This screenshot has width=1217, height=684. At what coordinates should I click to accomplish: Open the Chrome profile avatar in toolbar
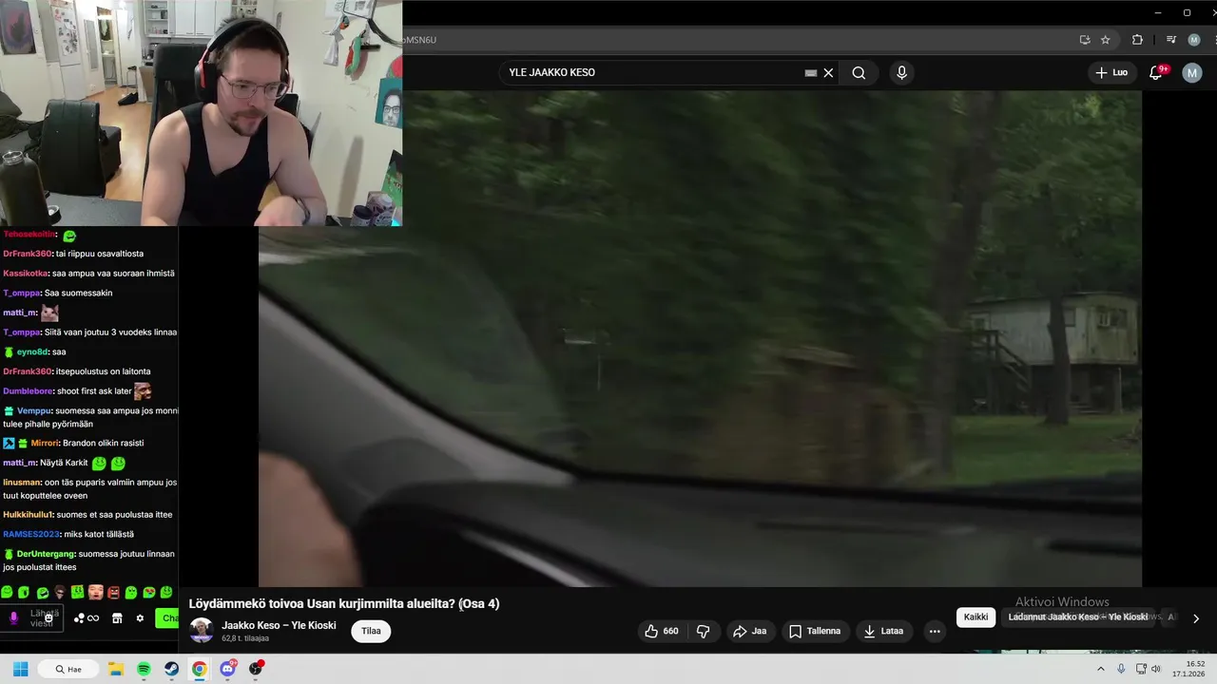1194,40
